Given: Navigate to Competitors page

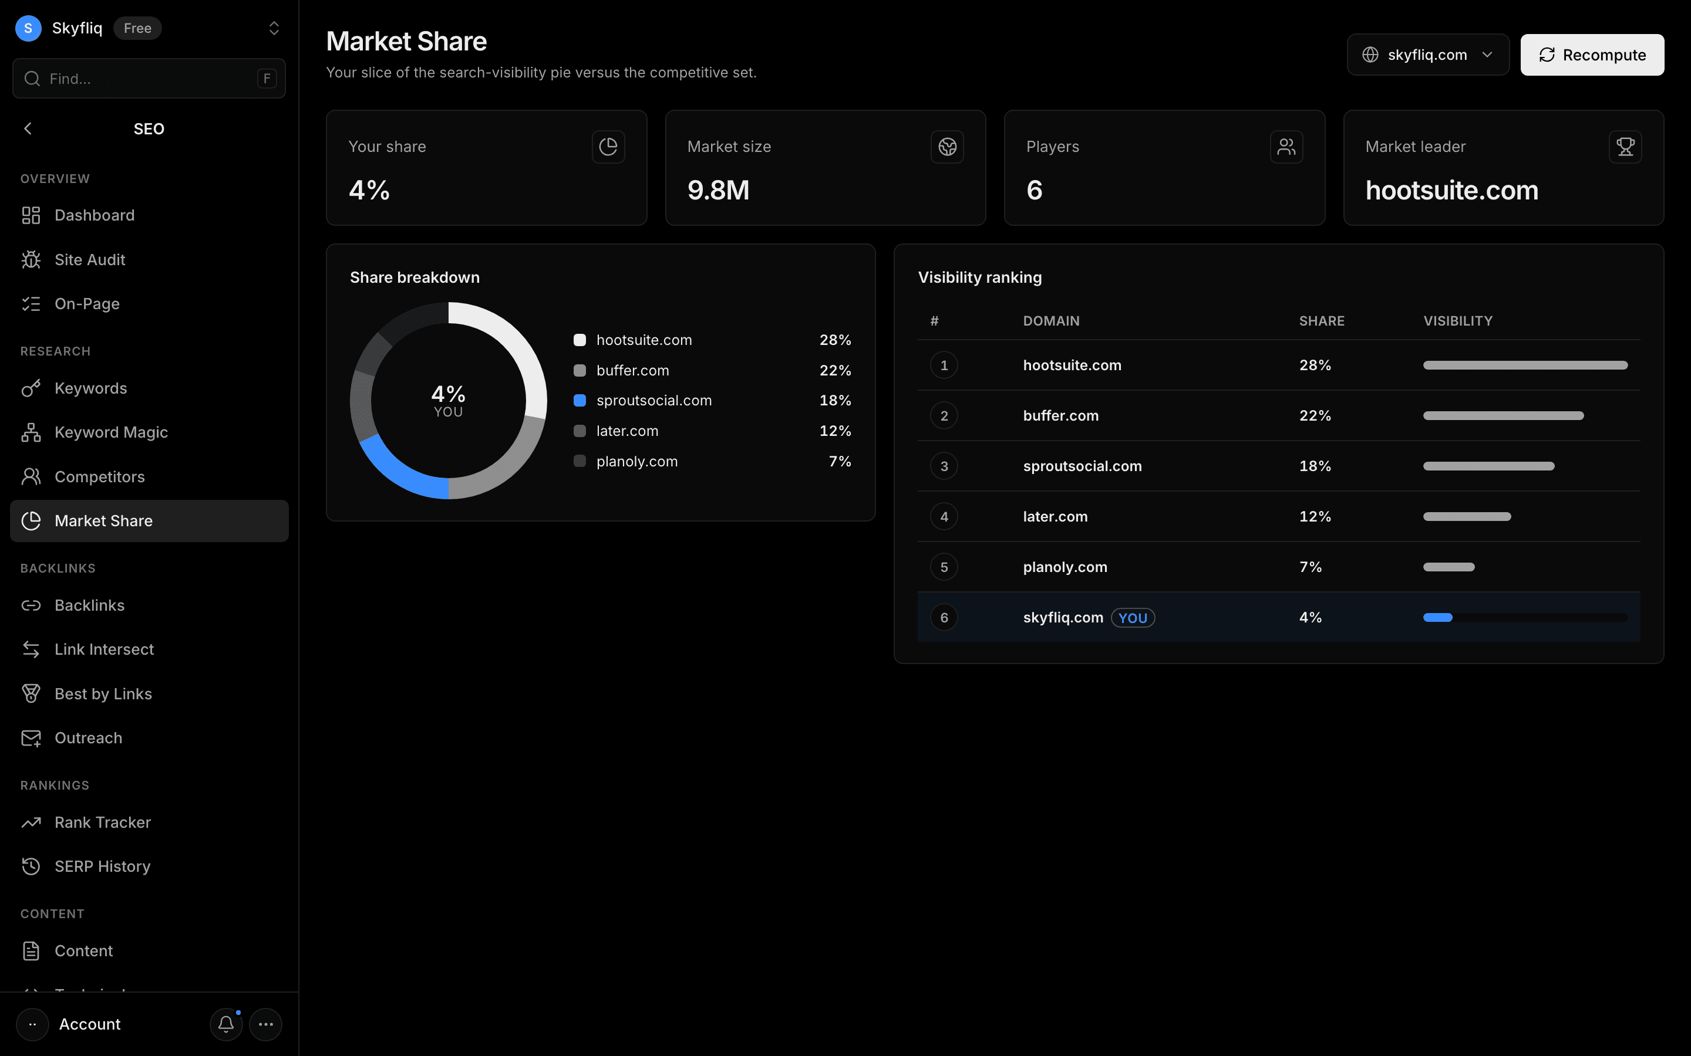Looking at the screenshot, I should click(x=149, y=476).
